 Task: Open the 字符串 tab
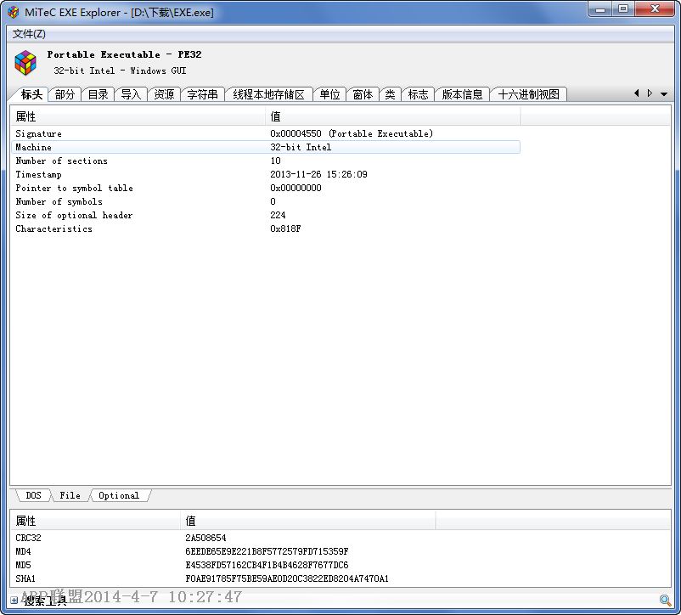coord(202,94)
